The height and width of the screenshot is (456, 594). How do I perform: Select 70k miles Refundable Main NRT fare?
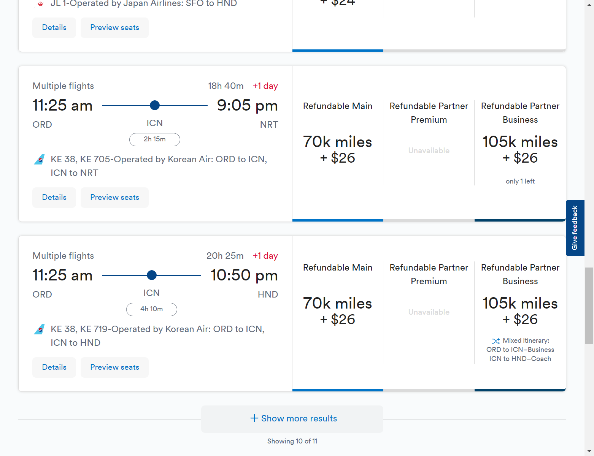coord(337,150)
